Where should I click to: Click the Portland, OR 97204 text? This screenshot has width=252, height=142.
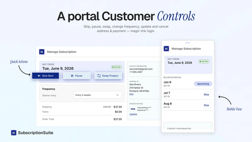[139, 91]
